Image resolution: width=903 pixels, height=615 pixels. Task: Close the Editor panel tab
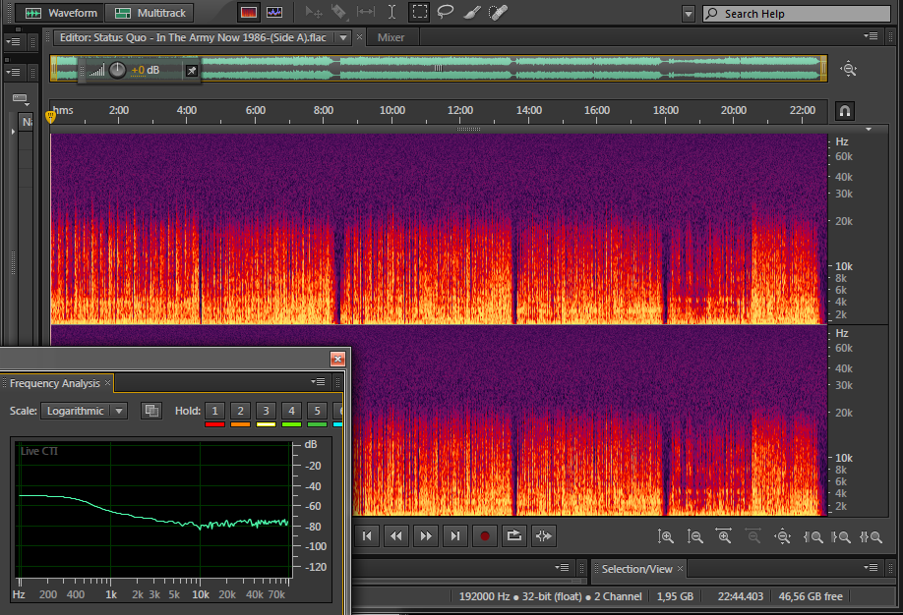pos(359,36)
